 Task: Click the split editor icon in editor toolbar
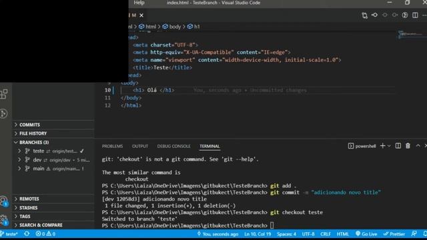pos(415,15)
